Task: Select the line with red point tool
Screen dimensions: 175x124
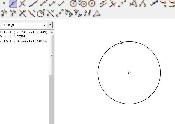Action: point(32,13)
